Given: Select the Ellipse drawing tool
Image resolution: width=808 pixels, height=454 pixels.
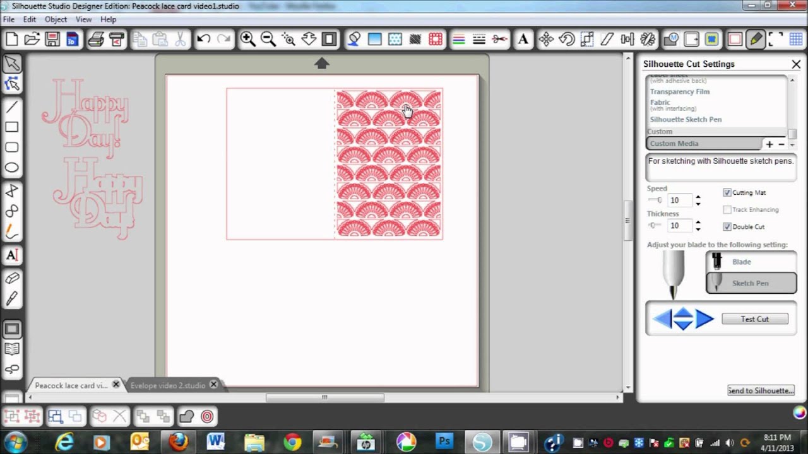Looking at the screenshot, I should coord(12,168).
